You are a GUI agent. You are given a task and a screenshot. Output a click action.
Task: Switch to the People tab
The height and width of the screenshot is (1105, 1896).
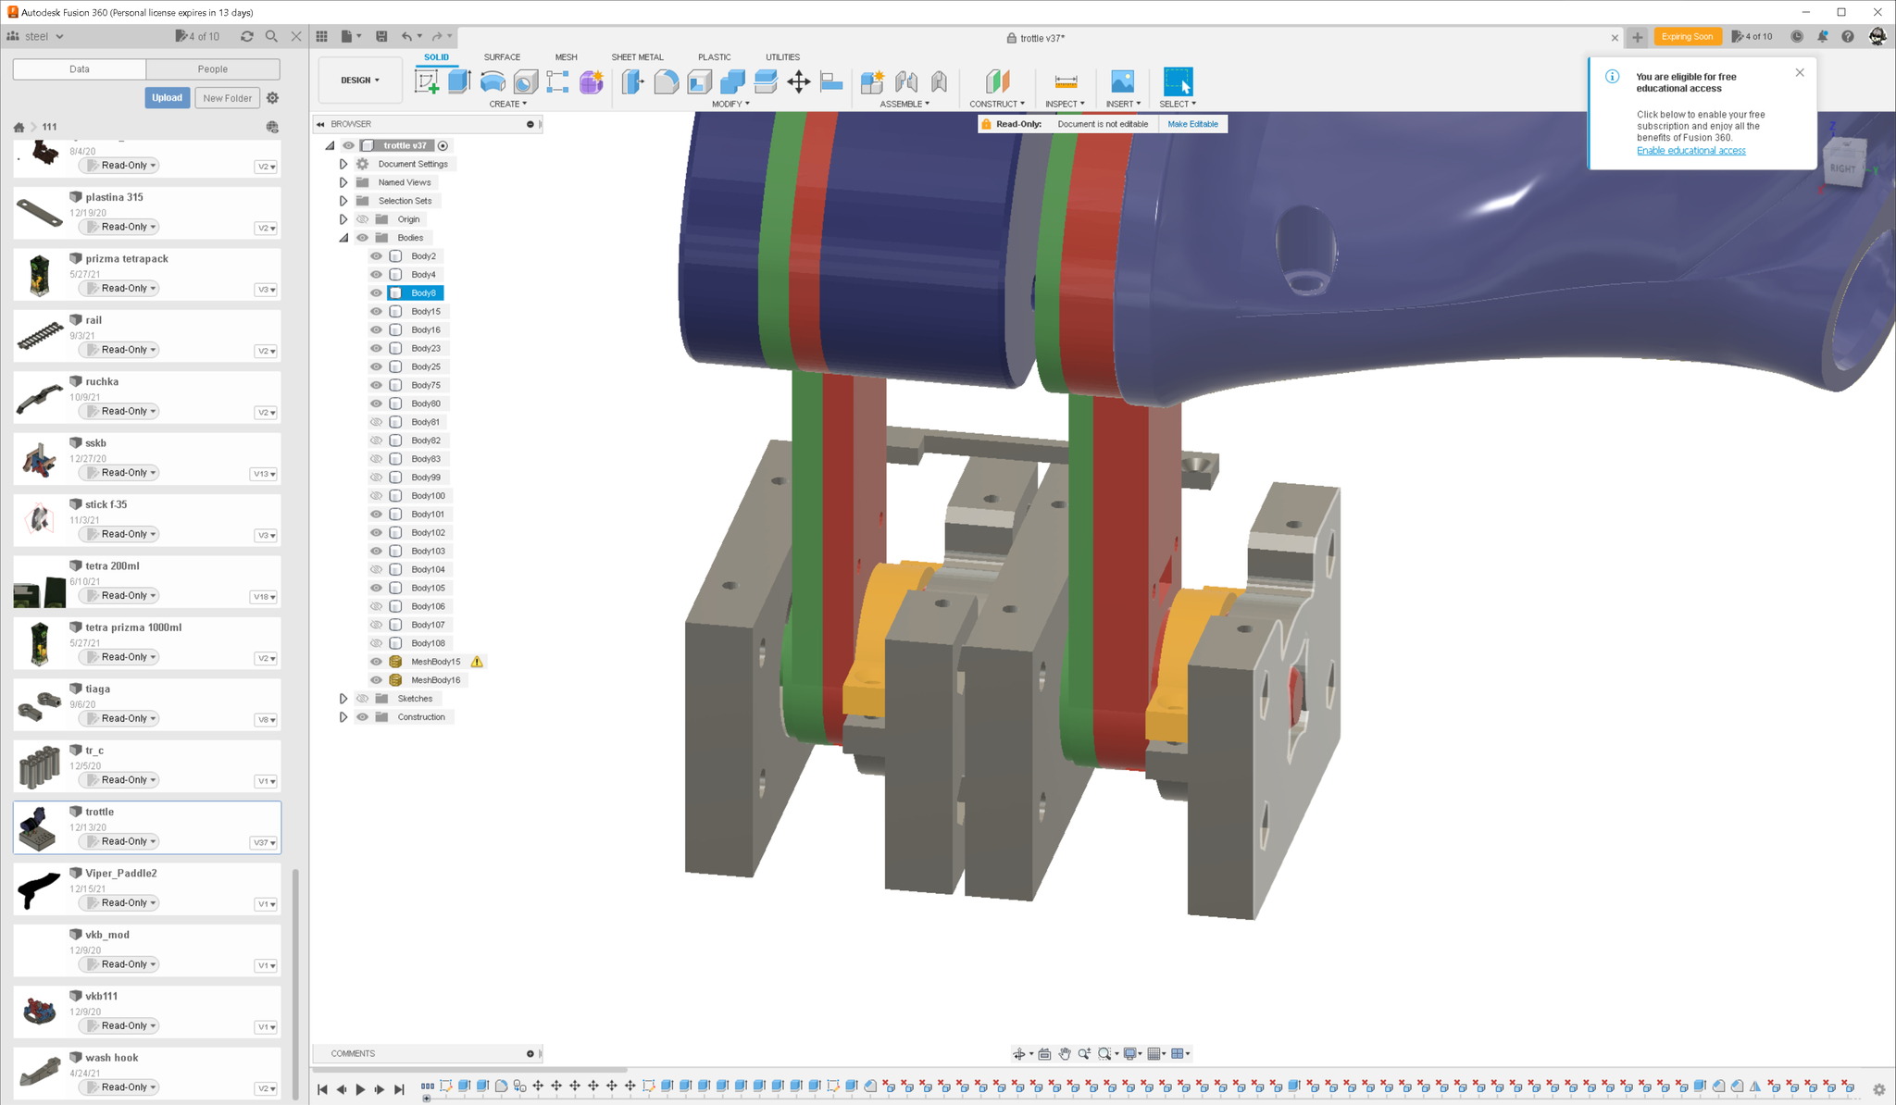212,69
